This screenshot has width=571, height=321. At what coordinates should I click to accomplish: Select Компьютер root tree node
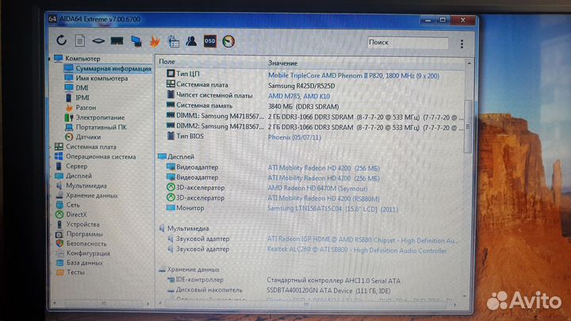point(82,58)
